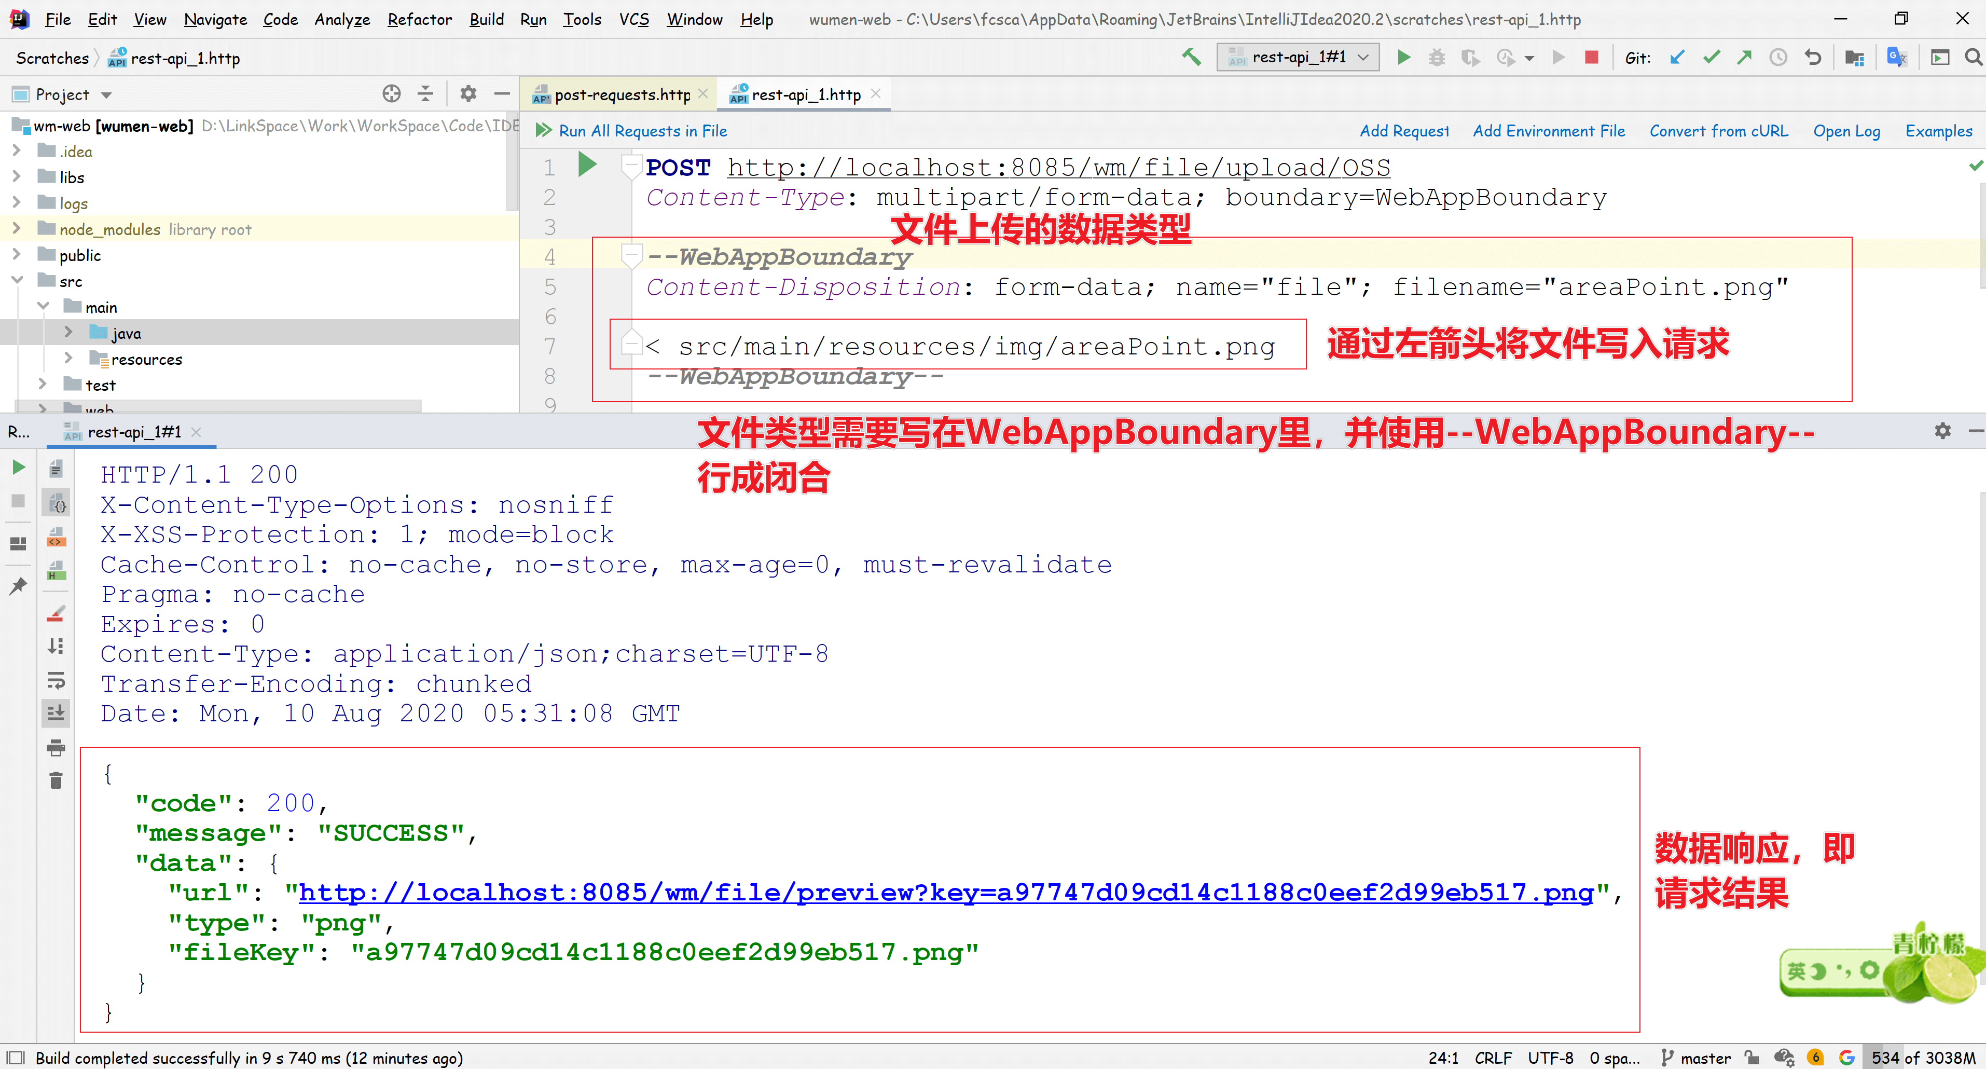Toggle Soft-Wrap in response output

tap(56, 680)
